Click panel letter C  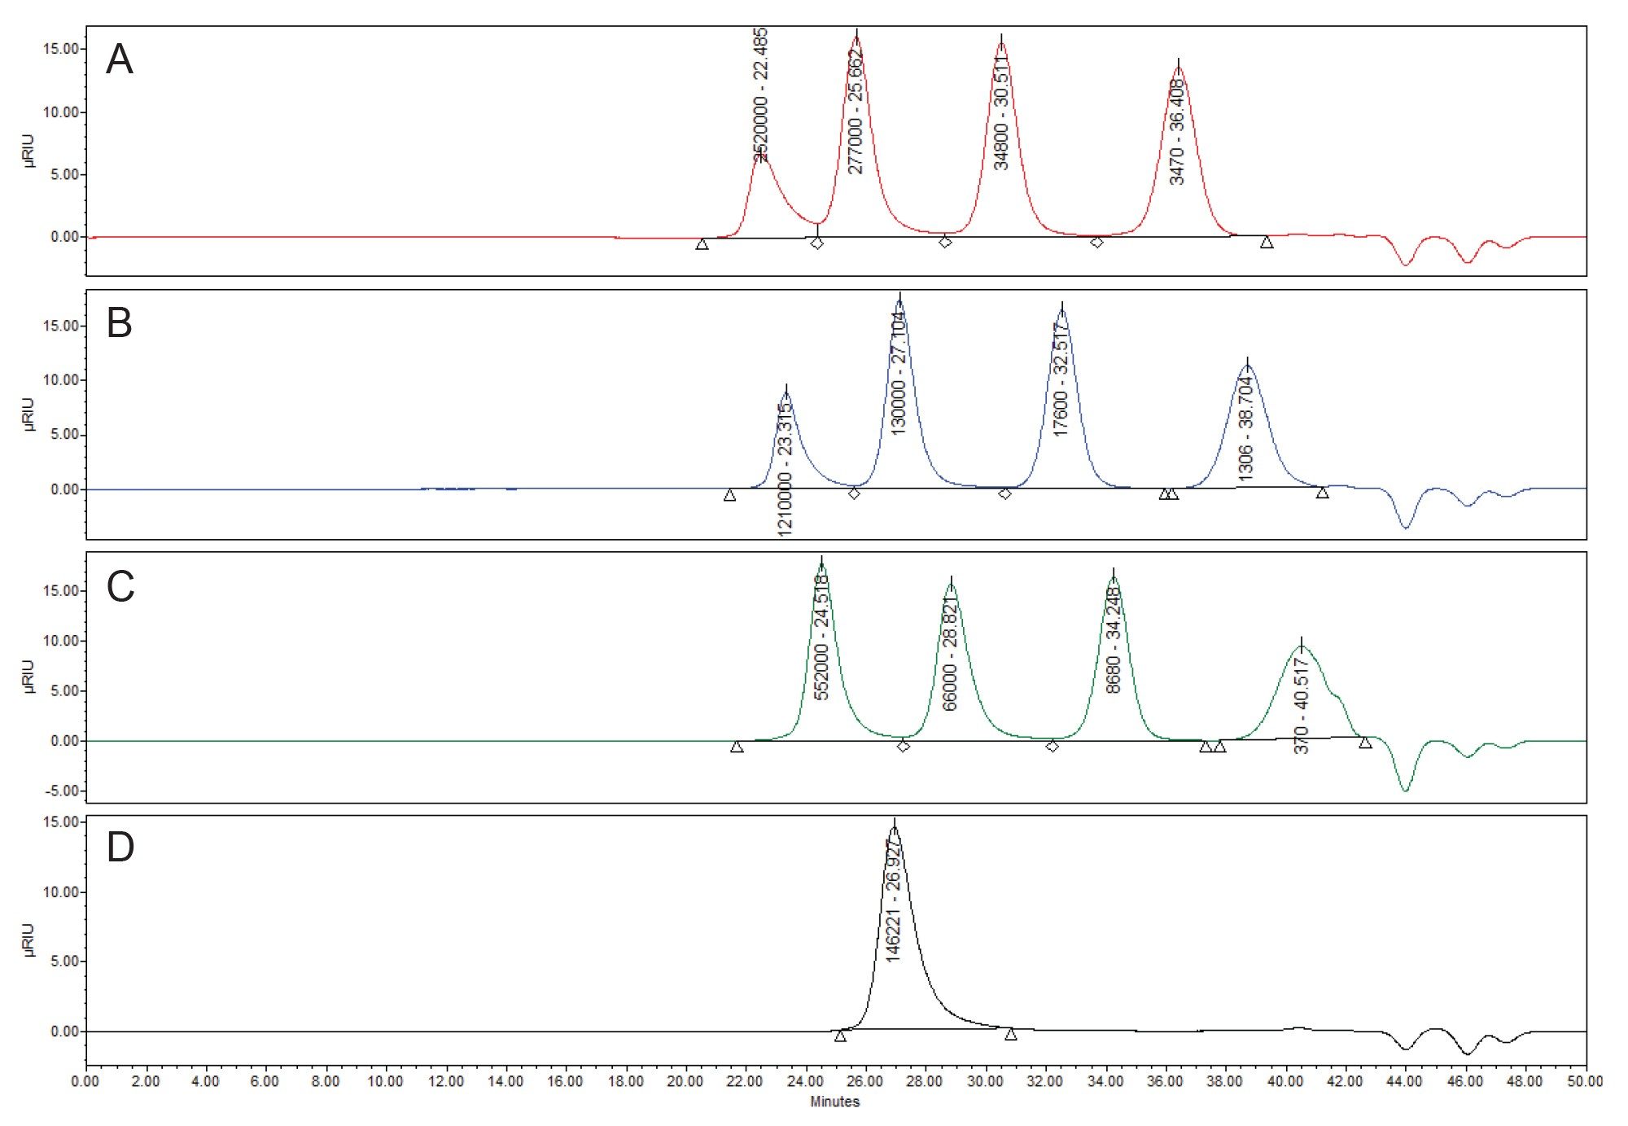click(x=120, y=586)
